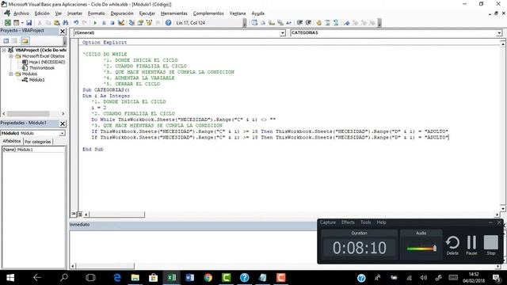507x285 pixels.
Task: Open the Edición menu
Action: (42, 13)
